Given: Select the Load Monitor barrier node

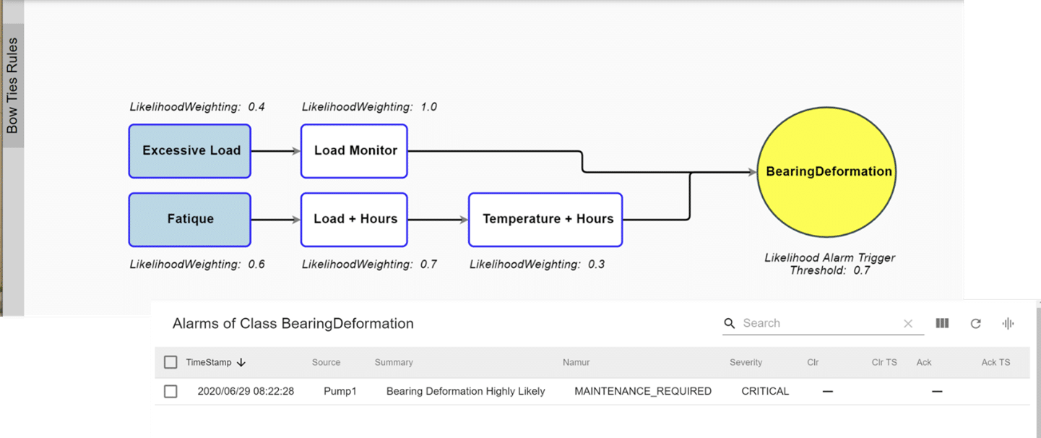Looking at the screenshot, I should point(355,151).
